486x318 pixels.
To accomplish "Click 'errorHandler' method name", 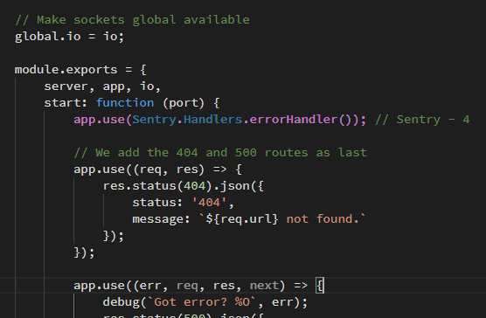I will [x=294, y=120].
